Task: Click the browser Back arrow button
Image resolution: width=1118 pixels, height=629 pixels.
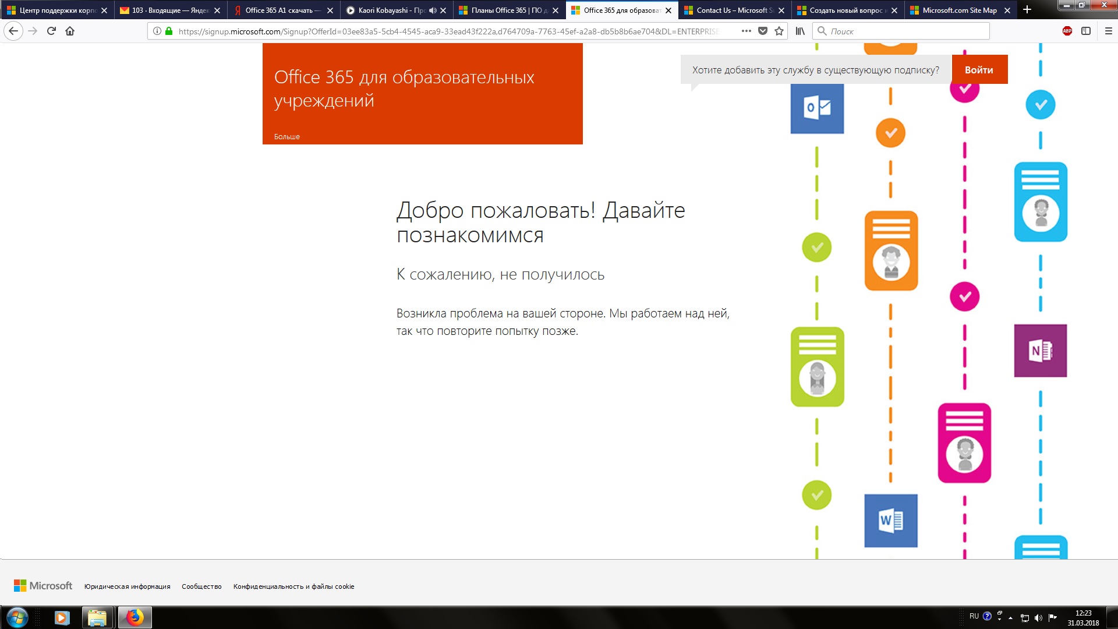Action: 13,31
